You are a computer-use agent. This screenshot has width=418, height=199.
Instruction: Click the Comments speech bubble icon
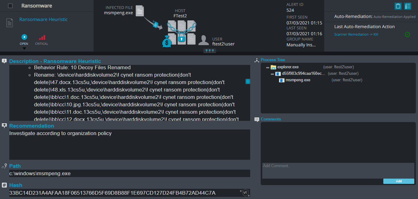click(257, 120)
